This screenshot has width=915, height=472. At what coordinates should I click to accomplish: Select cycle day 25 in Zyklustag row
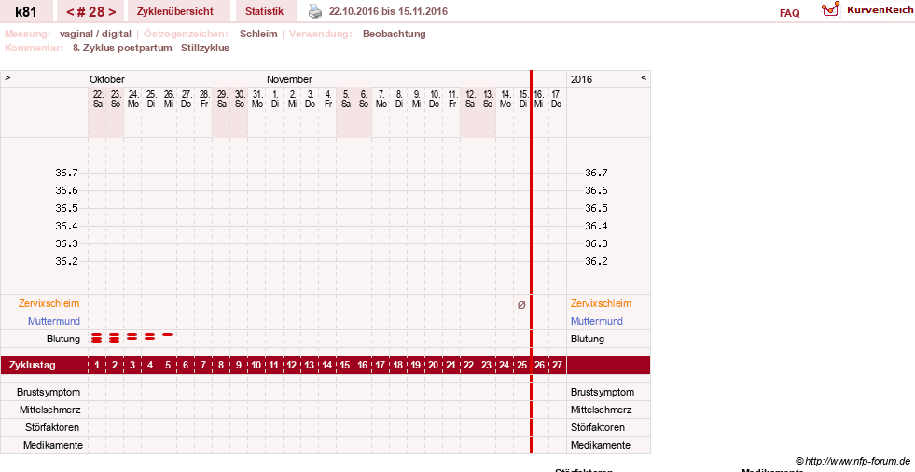coord(521,366)
